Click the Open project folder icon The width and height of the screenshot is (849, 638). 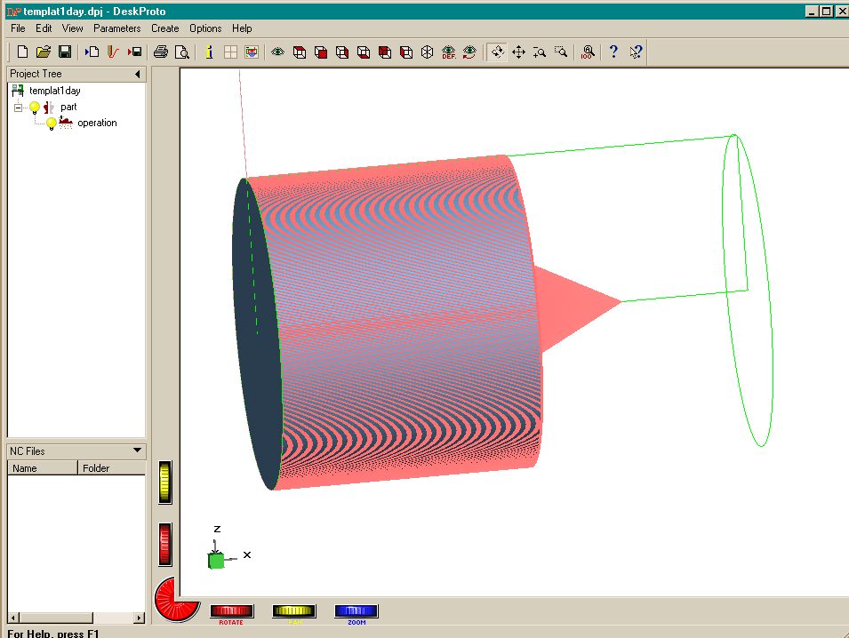(44, 52)
